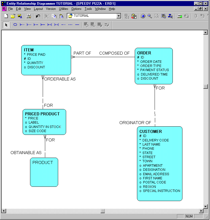This screenshot has width=210, height=220.
Task: Click the Zoom Out magnifier icon
Action: [150, 16]
